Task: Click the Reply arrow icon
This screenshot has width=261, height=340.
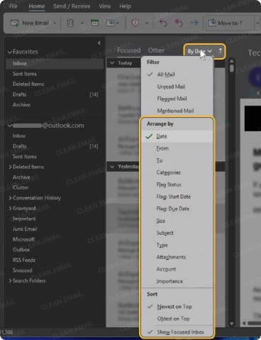Action: (x=163, y=23)
